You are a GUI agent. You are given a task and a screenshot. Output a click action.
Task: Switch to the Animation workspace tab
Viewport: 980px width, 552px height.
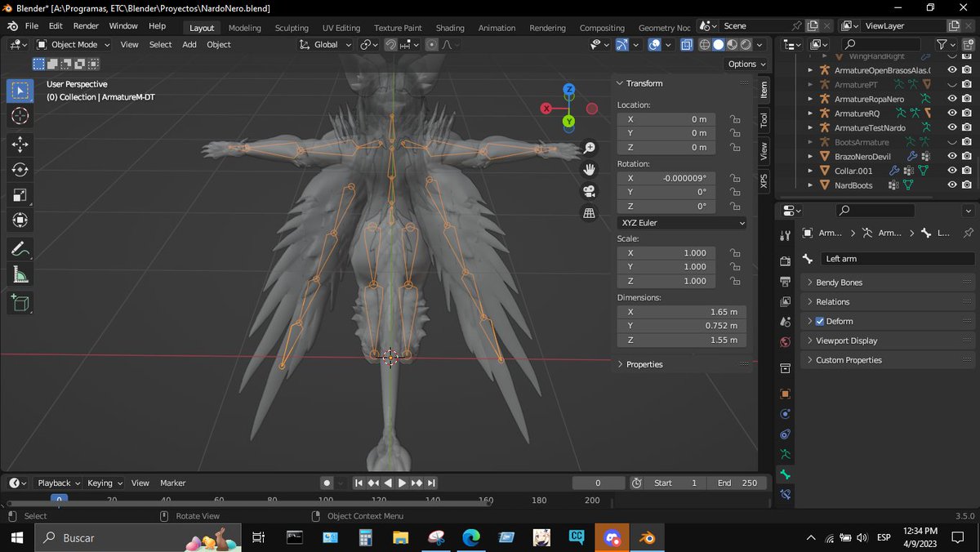click(497, 28)
